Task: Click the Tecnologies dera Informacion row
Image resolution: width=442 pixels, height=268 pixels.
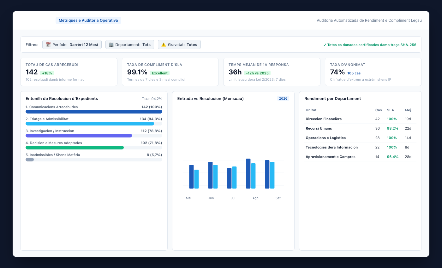Action: (x=360, y=147)
